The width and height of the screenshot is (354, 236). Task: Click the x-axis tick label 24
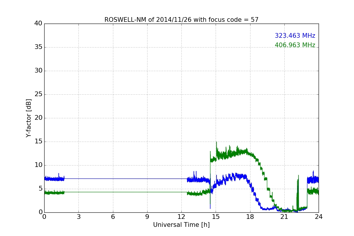pos(319,217)
